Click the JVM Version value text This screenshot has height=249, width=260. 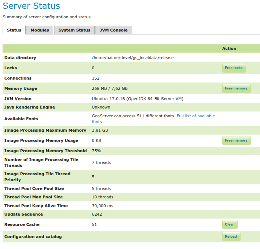137,99
